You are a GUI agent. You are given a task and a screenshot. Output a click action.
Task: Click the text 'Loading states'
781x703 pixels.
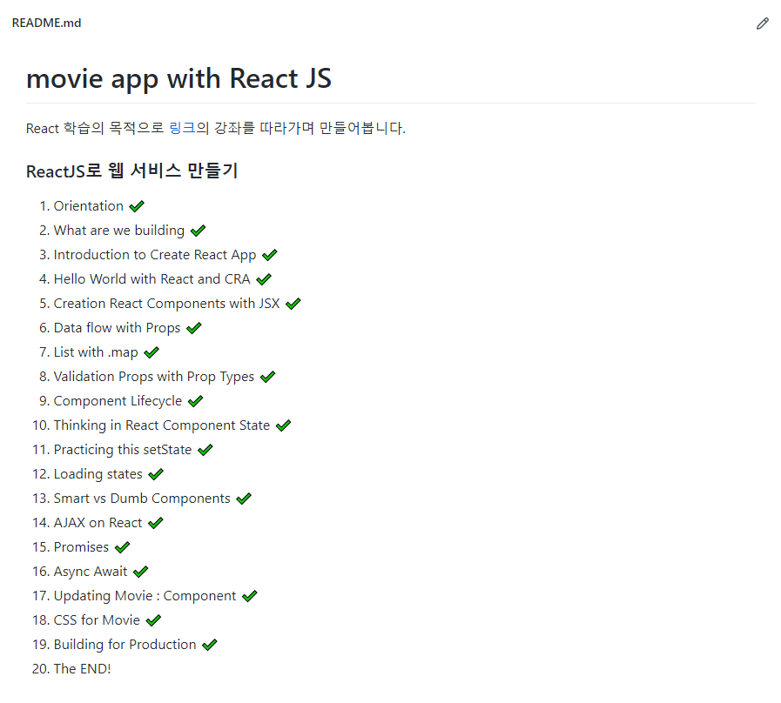point(98,474)
